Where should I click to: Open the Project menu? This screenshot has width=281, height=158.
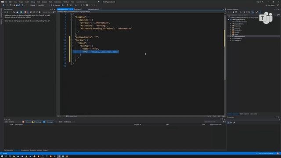pos(21,2)
